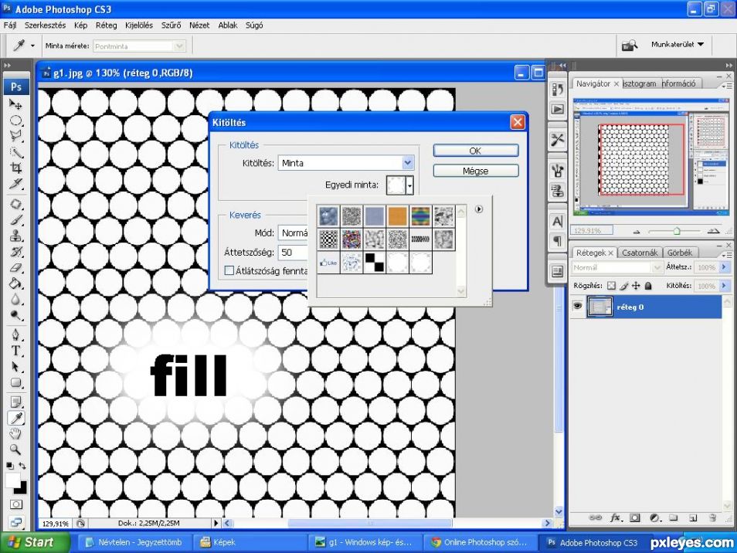
Task: Open the foreground color swatch
Action: [12, 480]
